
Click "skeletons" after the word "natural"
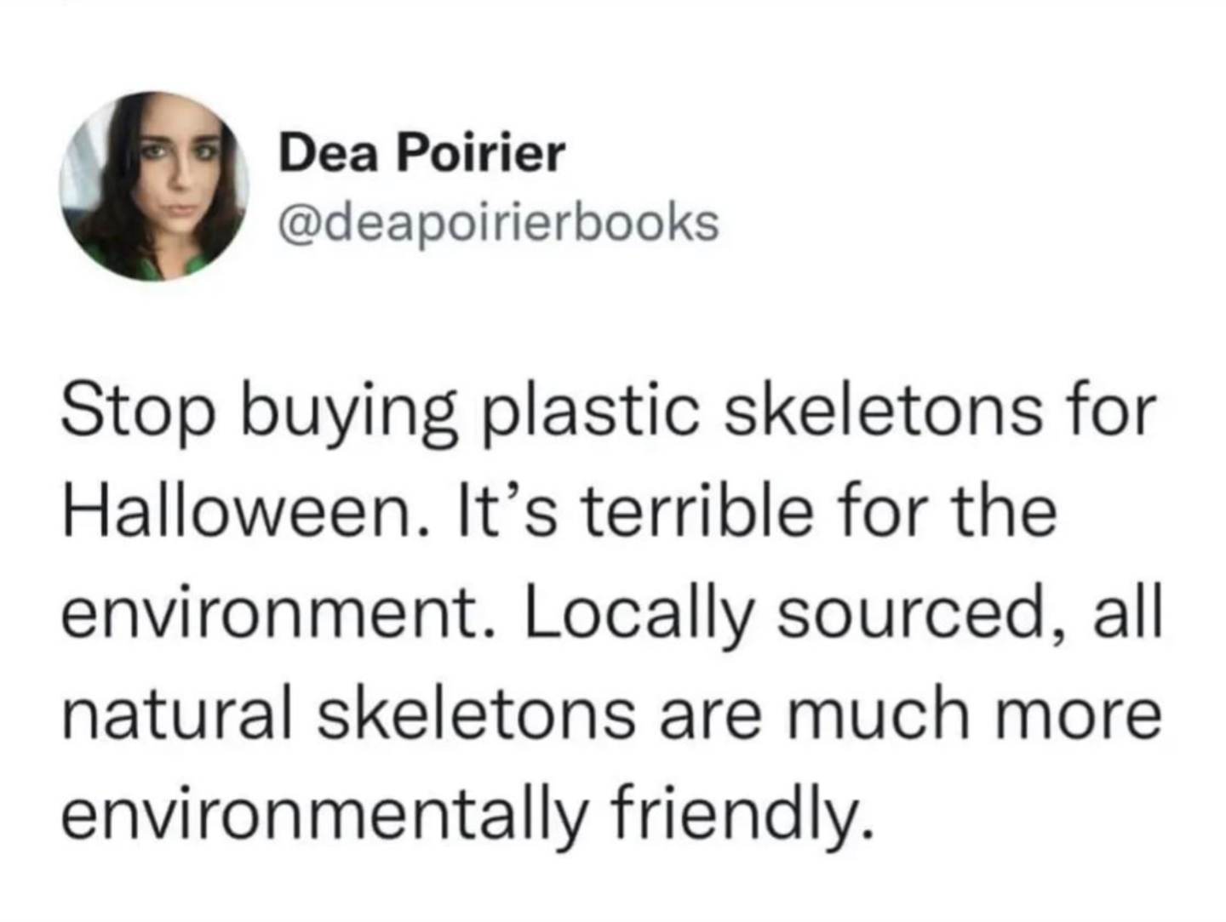point(477,713)
